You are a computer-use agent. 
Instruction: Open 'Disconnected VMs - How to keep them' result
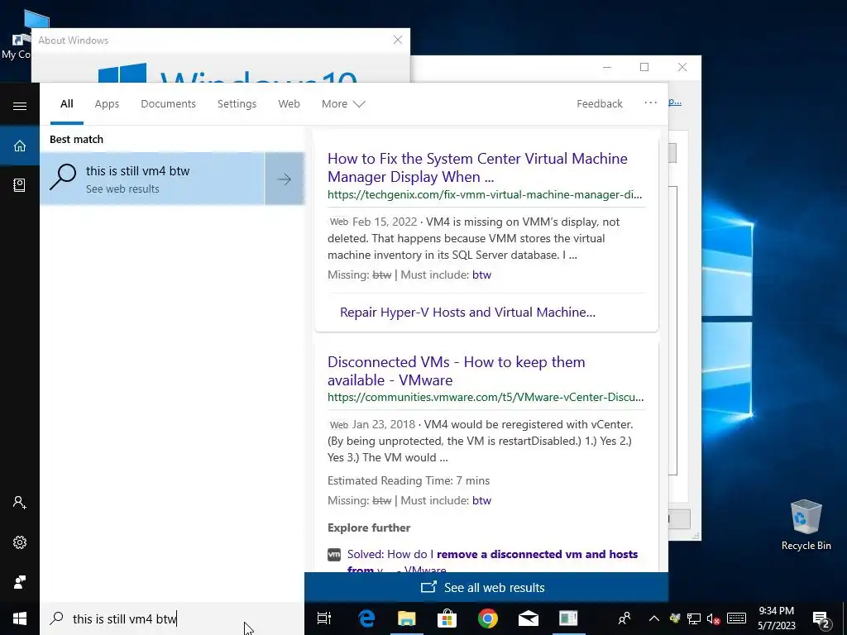pyautogui.click(x=456, y=370)
